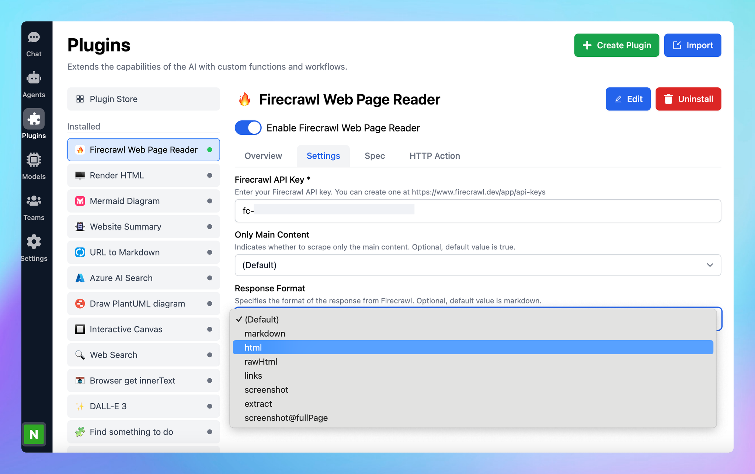Click the Create Plugin button

pyautogui.click(x=616, y=45)
